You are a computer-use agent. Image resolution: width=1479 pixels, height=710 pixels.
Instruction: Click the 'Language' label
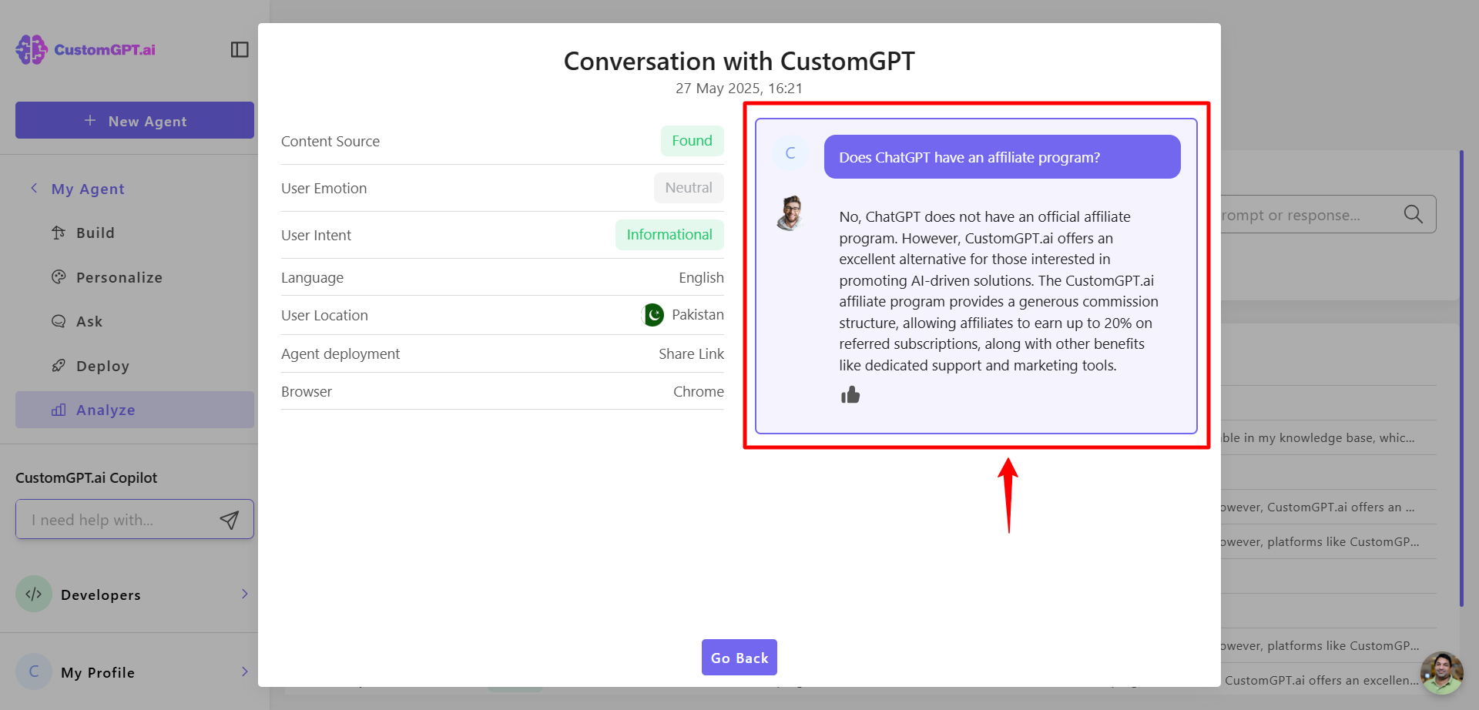[x=312, y=278]
